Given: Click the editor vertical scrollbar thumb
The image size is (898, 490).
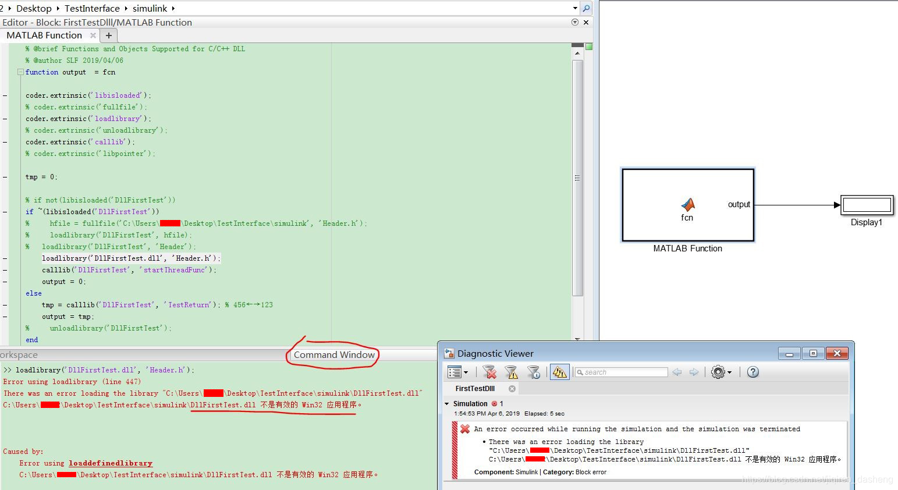Looking at the screenshot, I should pos(577,178).
